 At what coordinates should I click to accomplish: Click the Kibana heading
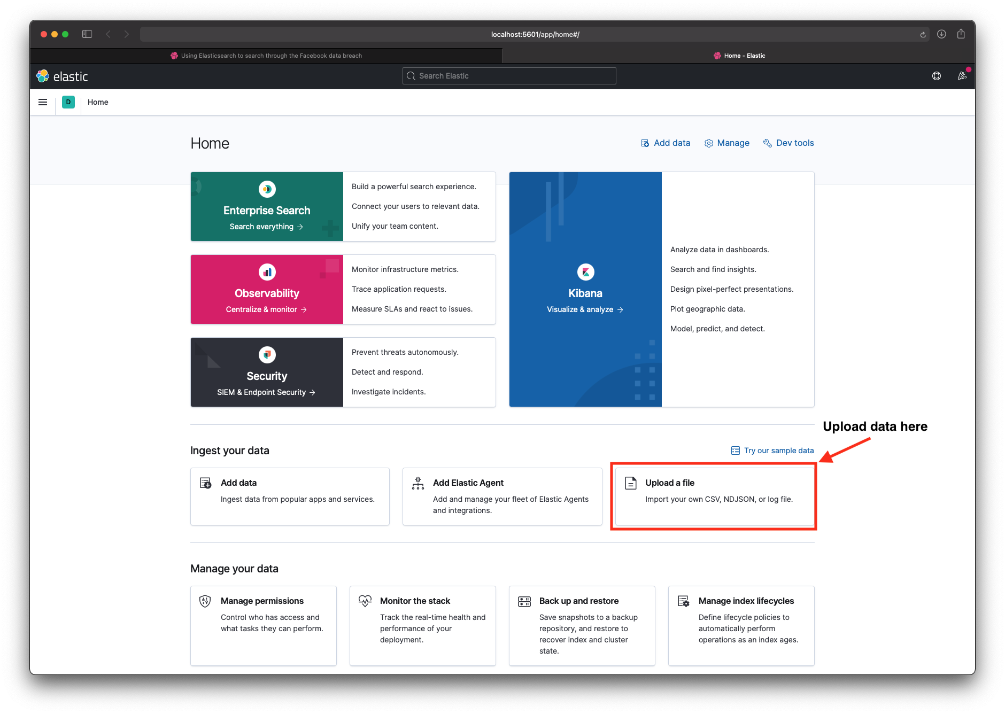coord(585,293)
